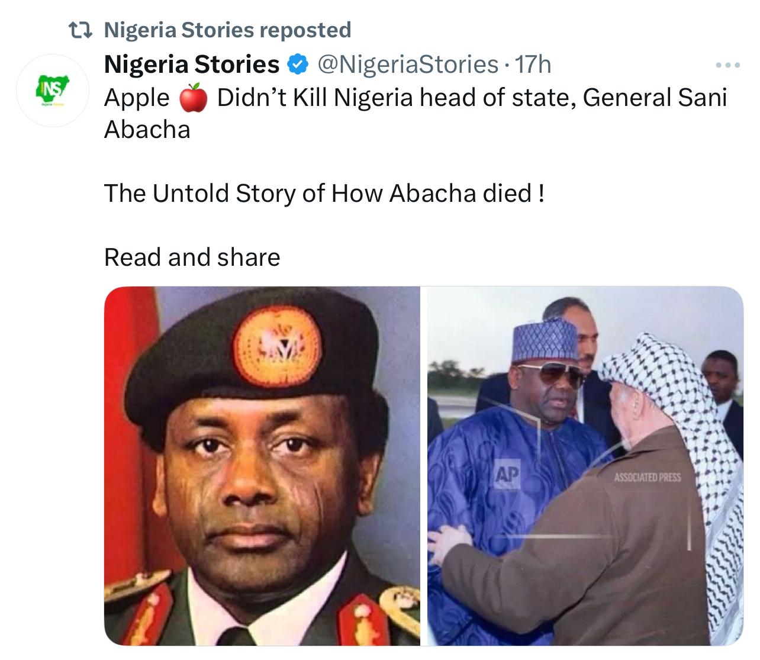Image resolution: width=760 pixels, height=660 pixels.
Task: Click the round orange badge on the beret
Action: (x=278, y=345)
